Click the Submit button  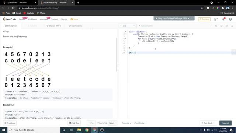pos(225,123)
